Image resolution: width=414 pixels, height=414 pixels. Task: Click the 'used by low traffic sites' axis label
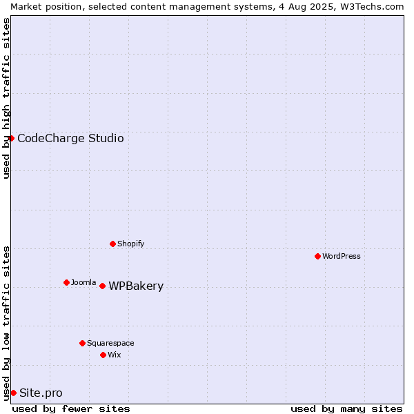[x=6, y=324]
